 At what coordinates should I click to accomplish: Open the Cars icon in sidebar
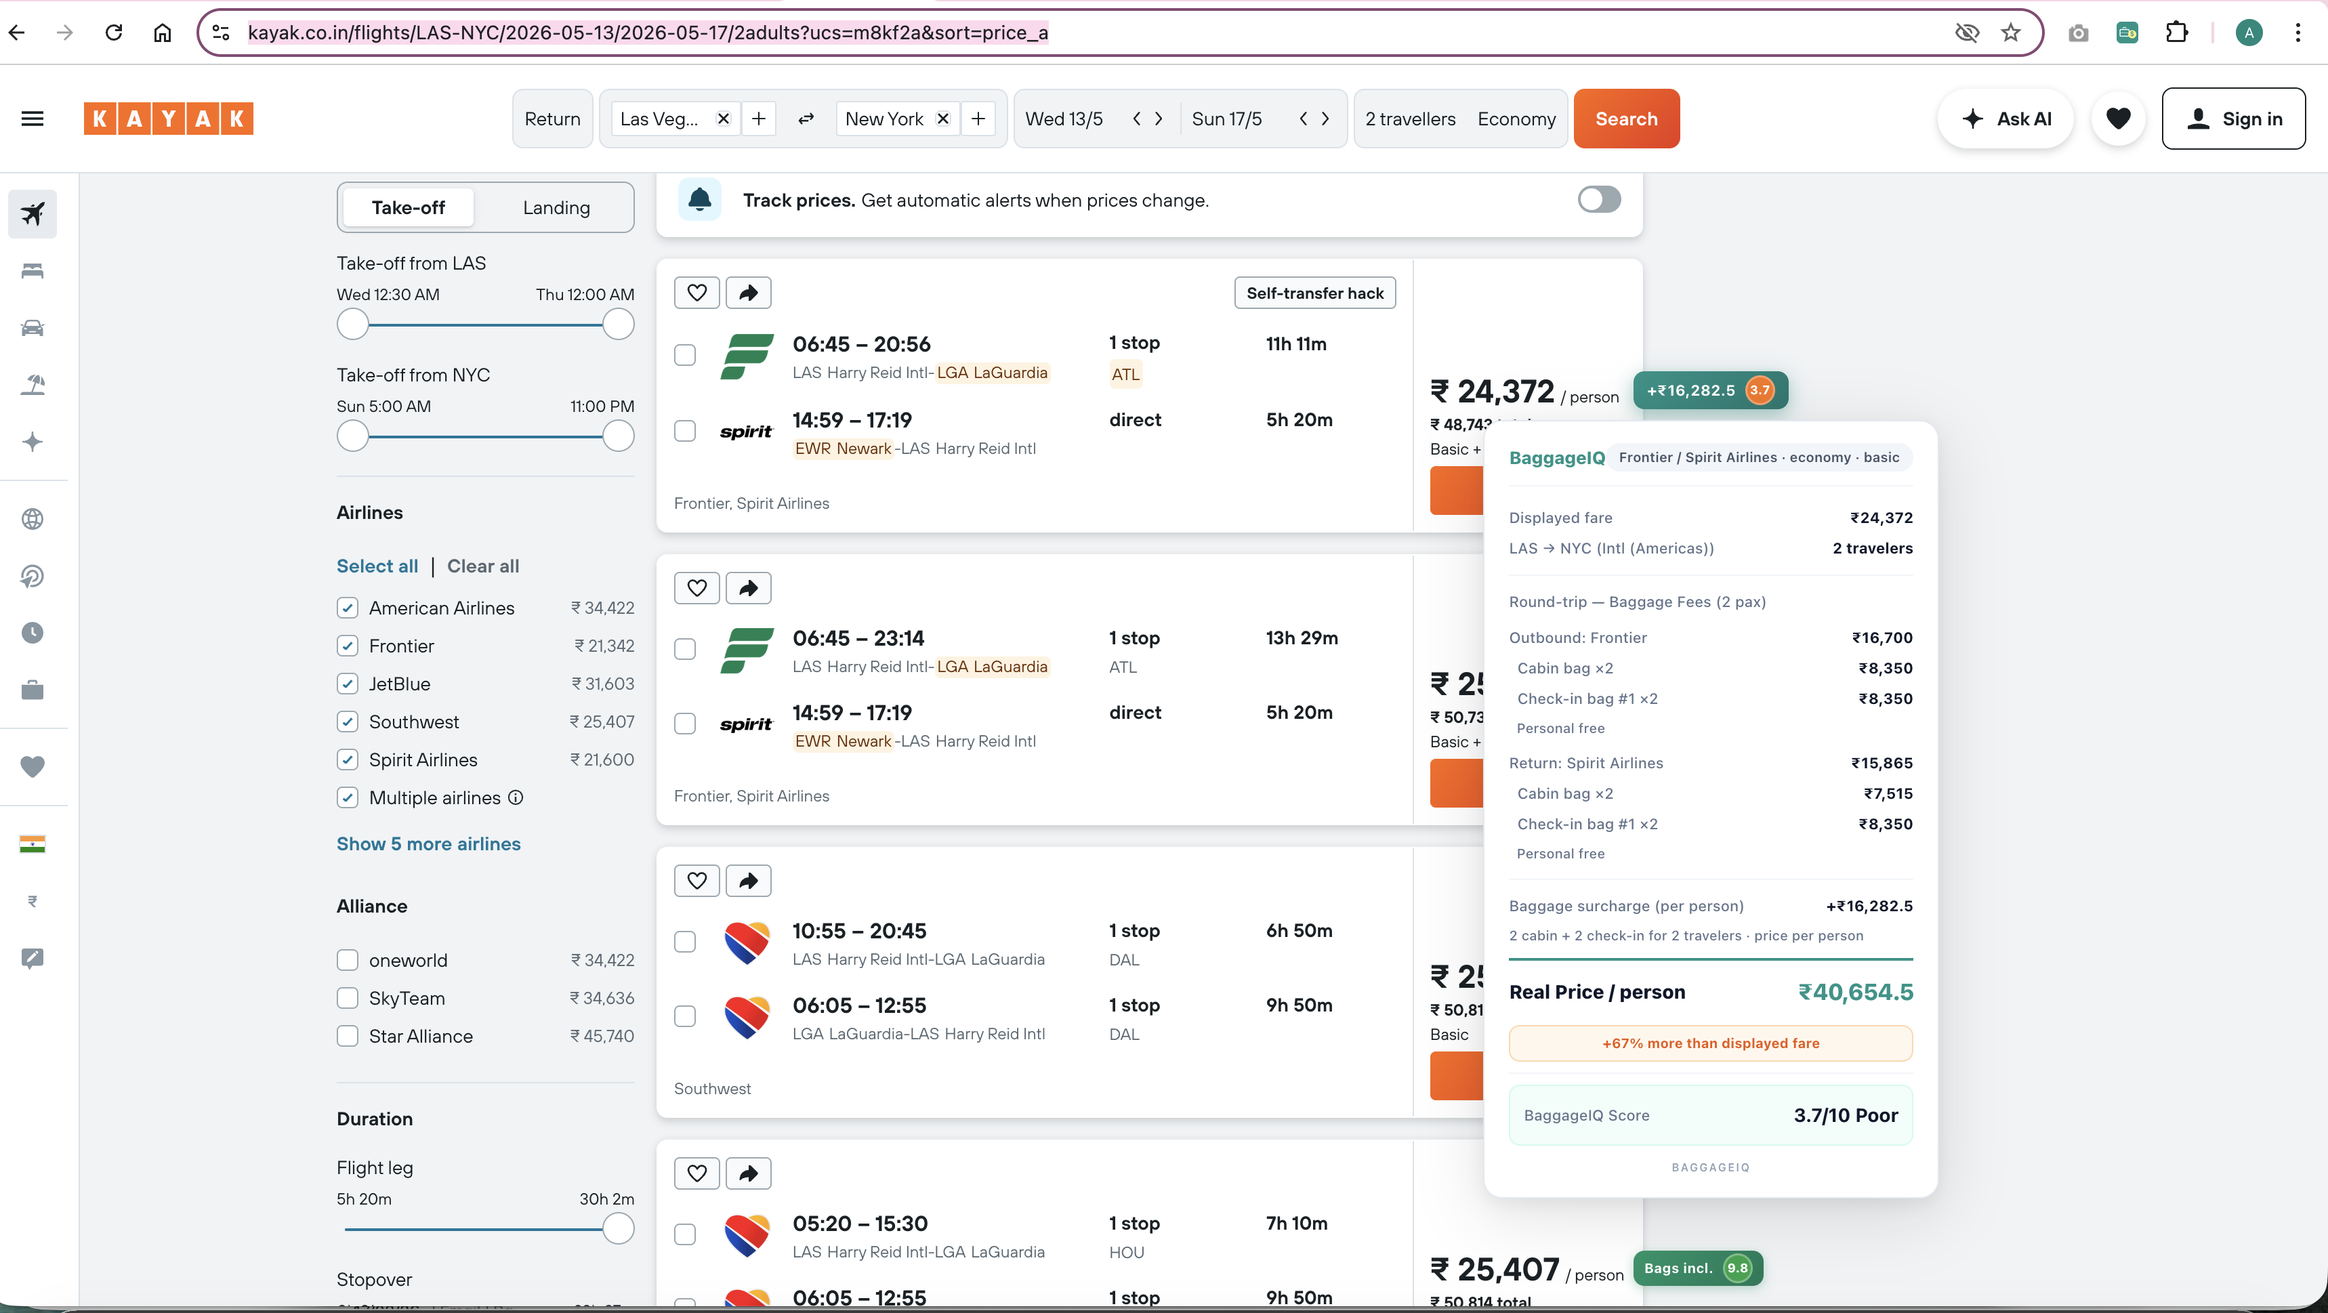[x=33, y=328]
